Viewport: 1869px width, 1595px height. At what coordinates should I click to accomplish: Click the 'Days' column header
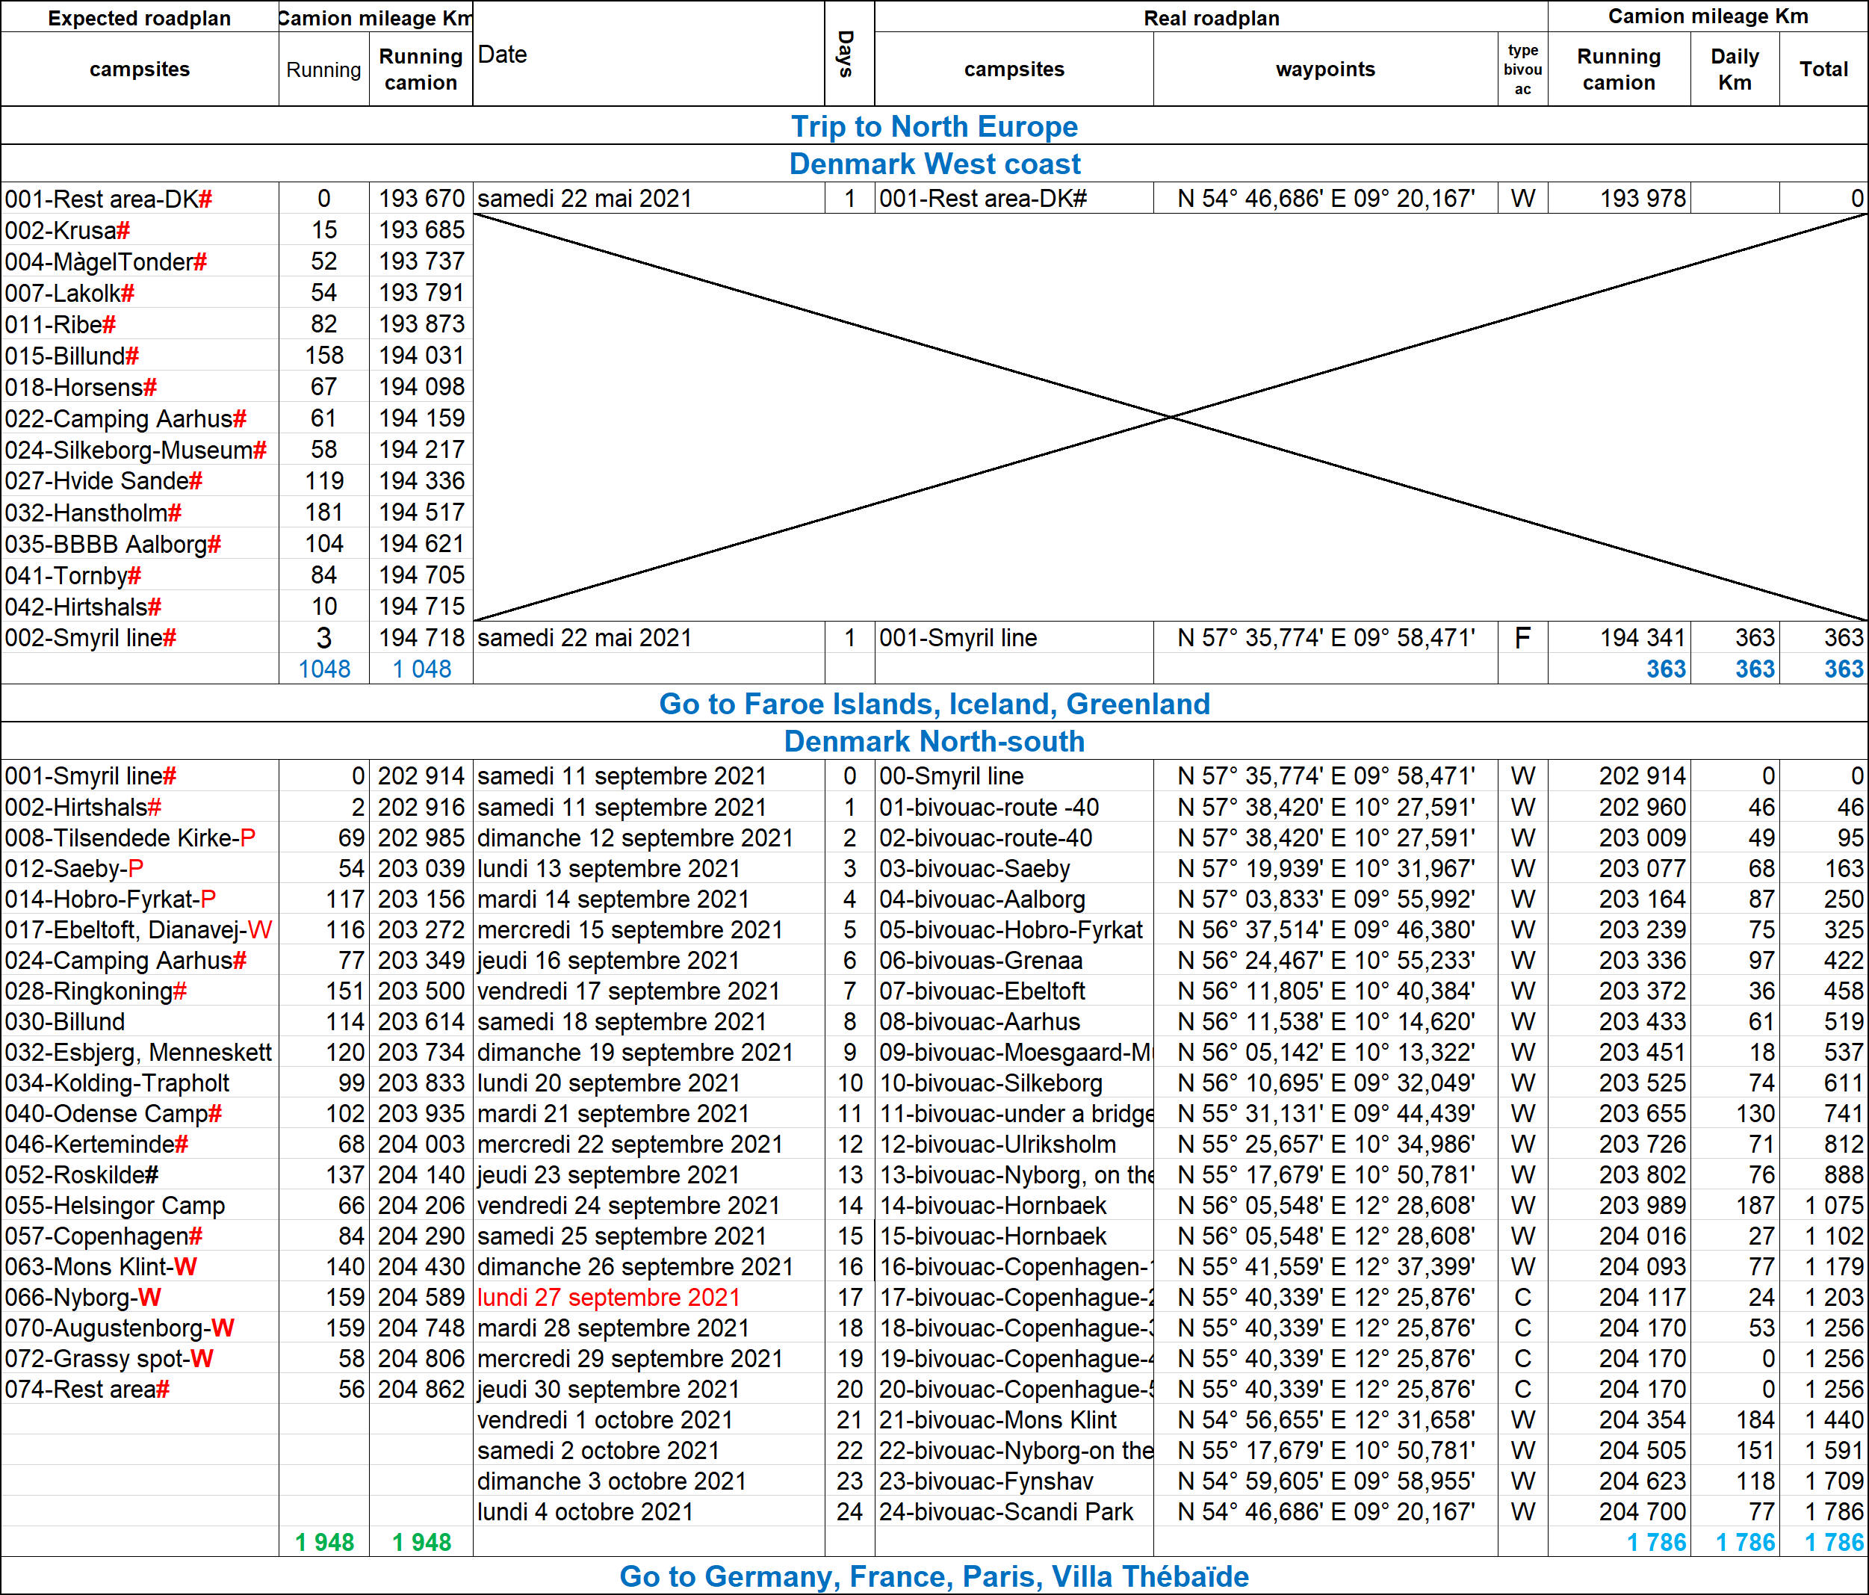point(847,54)
